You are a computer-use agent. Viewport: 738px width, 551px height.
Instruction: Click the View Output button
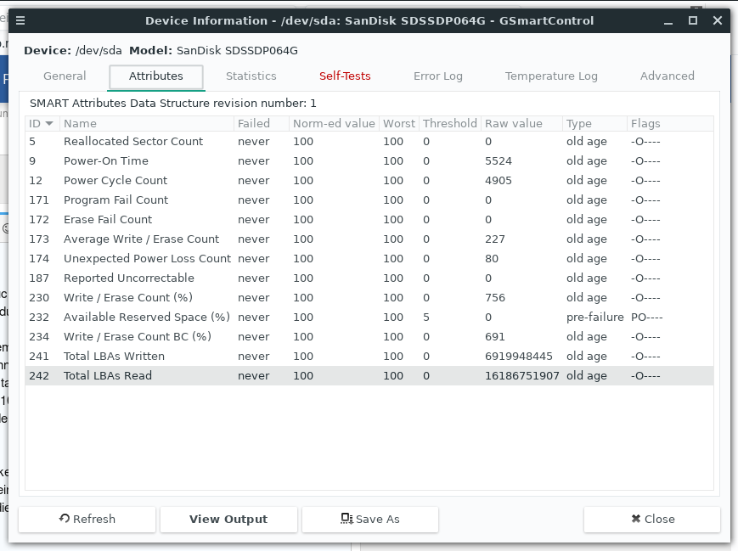click(x=228, y=519)
